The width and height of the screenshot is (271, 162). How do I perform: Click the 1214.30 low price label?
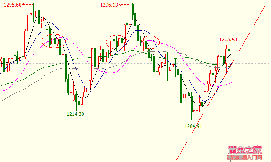click(x=75, y=114)
